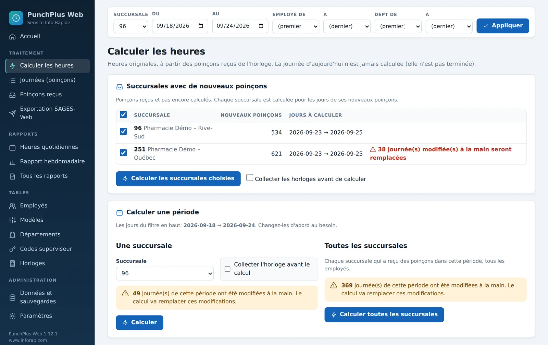The height and width of the screenshot is (345, 548).
Task: Enable Collecter les horloges avant de calculer
Action: 250,177
